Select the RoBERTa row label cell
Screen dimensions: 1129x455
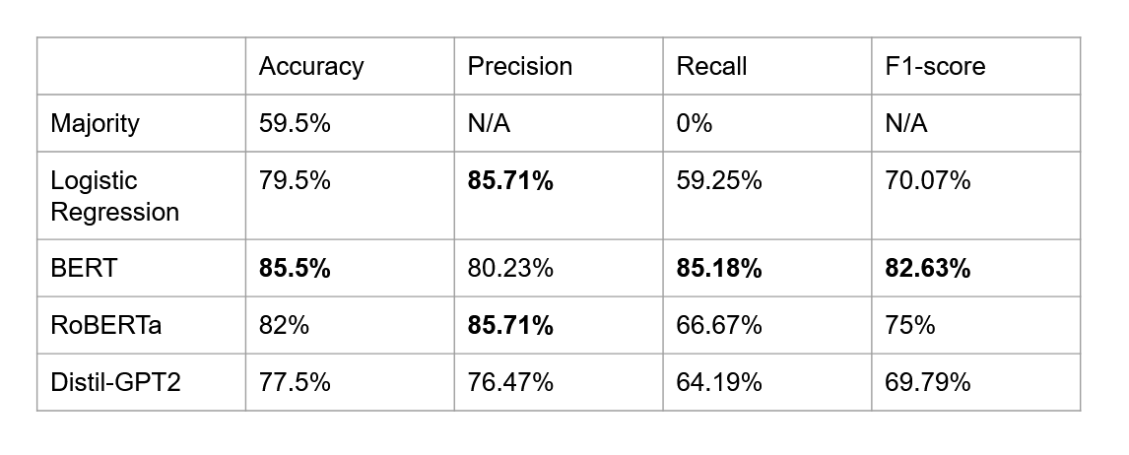[x=106, y=325]
